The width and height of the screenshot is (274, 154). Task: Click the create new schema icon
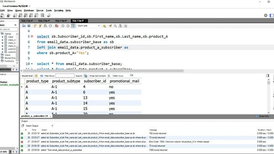click(x=15, y=15)
